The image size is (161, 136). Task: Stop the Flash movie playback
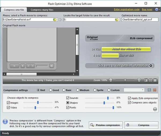tap(23, 66)
